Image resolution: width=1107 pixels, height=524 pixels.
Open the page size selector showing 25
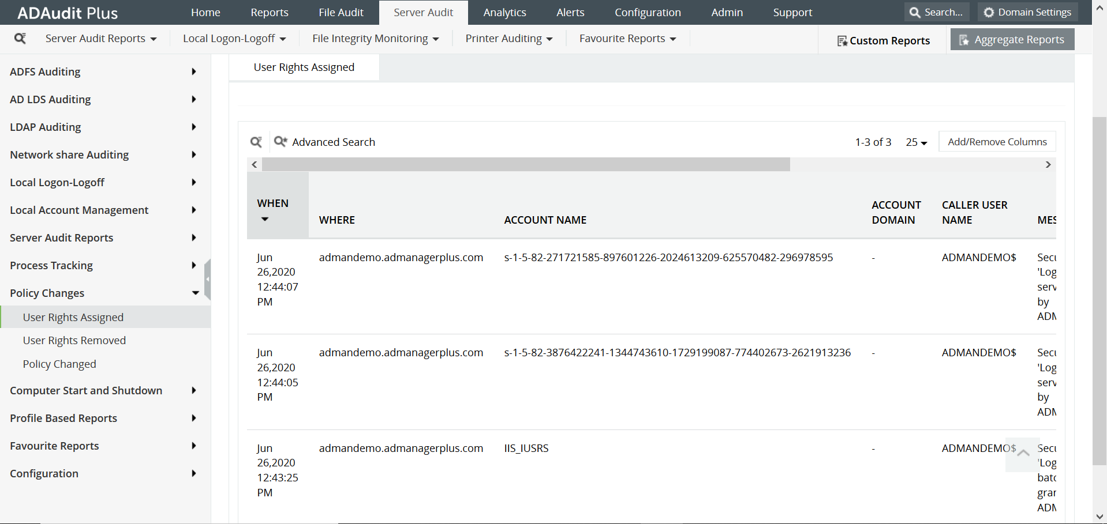pos(916,142)
